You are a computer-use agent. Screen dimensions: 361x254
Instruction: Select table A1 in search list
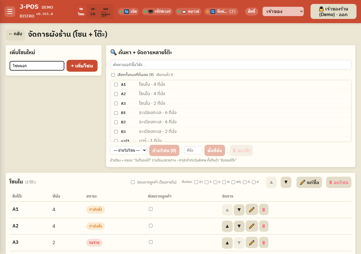[116, 85]
